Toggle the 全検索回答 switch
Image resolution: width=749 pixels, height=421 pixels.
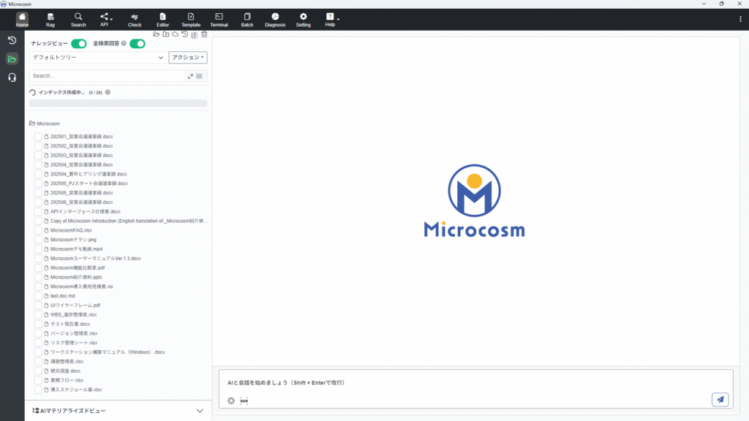(138, 44)
